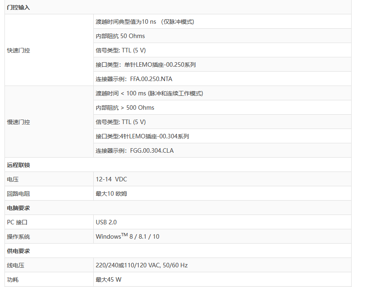
Task: Click the 供电要求 section header
Action: [18, 251]
